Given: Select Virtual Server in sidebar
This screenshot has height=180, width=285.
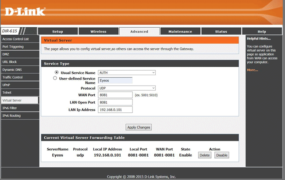Looking at the screenshot, I should [x=20, y=100].
